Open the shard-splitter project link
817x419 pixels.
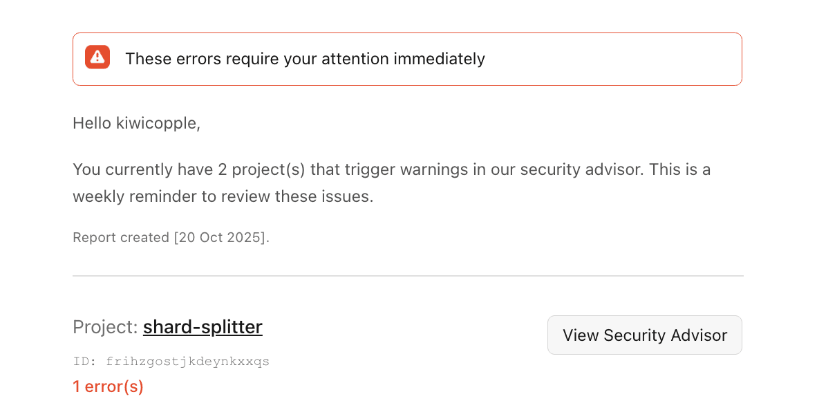pyautogui.click(x=202, y=327)
